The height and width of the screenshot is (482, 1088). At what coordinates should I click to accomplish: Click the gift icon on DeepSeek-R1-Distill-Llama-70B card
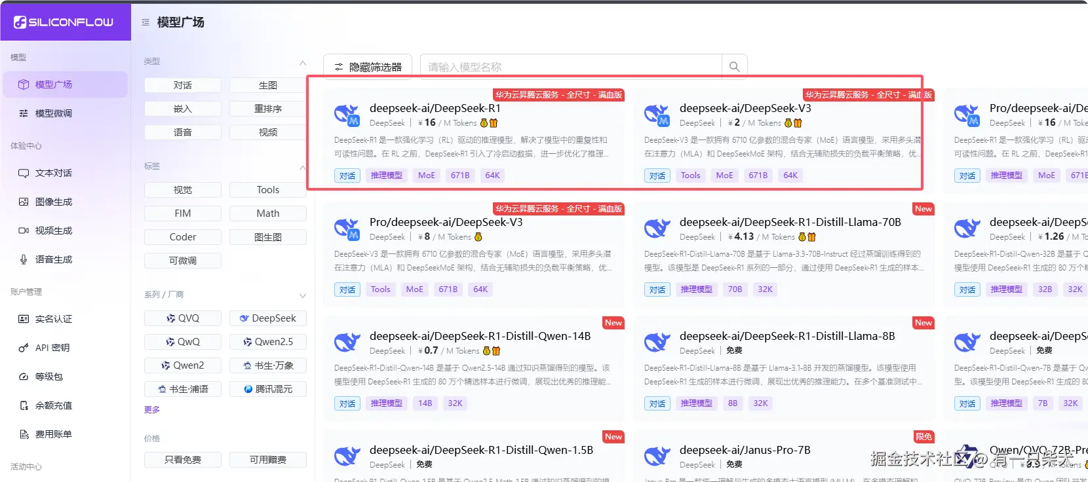click(811, 237)
